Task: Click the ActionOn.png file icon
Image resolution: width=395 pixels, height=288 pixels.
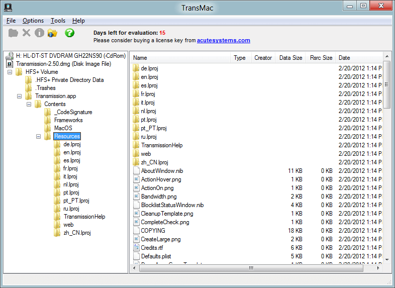Action: pyautogui.click(x=136, y=188)
